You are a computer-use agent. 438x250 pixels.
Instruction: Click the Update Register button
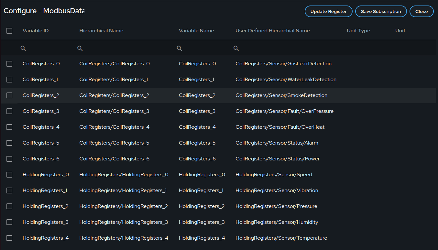point(328,11)
